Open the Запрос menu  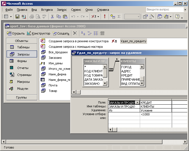coord(62,10)
